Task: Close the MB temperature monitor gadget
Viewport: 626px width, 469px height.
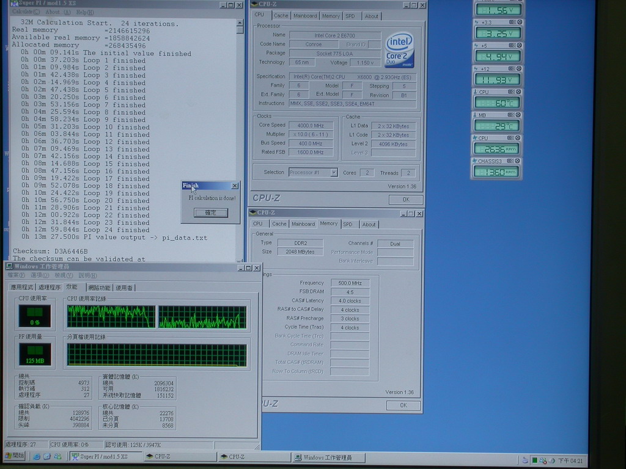Action: (518, 114)
